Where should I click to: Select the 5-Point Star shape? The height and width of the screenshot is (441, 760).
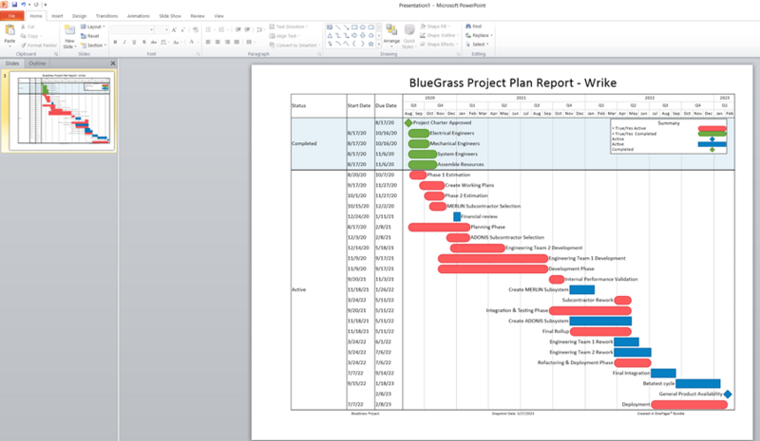[x=370, y=44]
